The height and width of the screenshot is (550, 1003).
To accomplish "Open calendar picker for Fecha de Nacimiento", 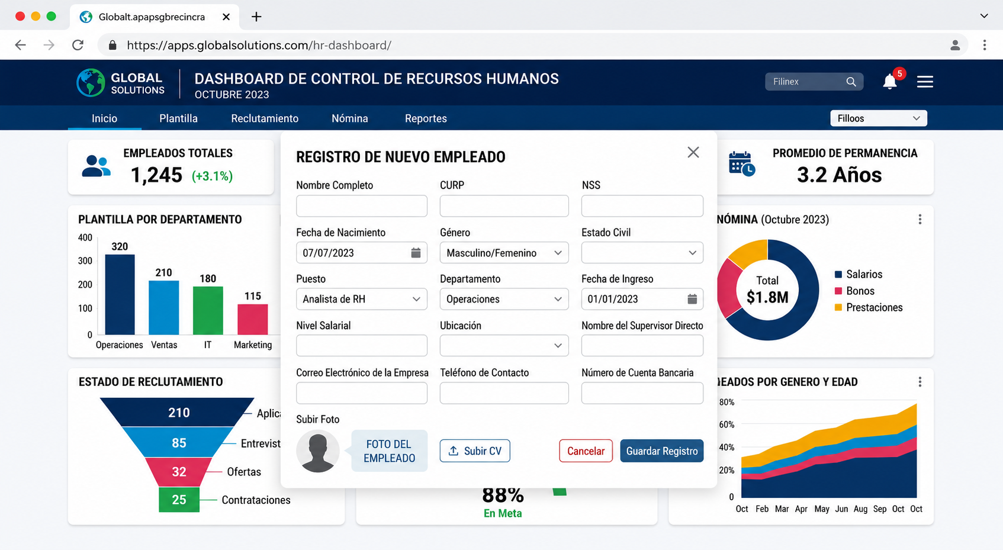I will [x=416, y=253].
